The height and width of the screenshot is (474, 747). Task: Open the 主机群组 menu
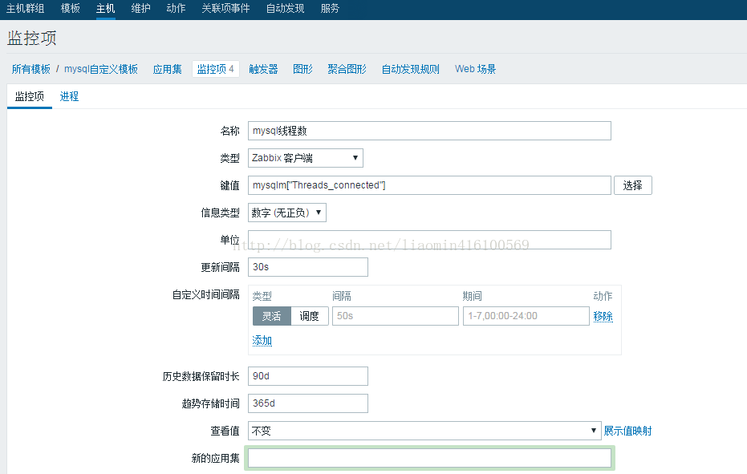point(25,8)
